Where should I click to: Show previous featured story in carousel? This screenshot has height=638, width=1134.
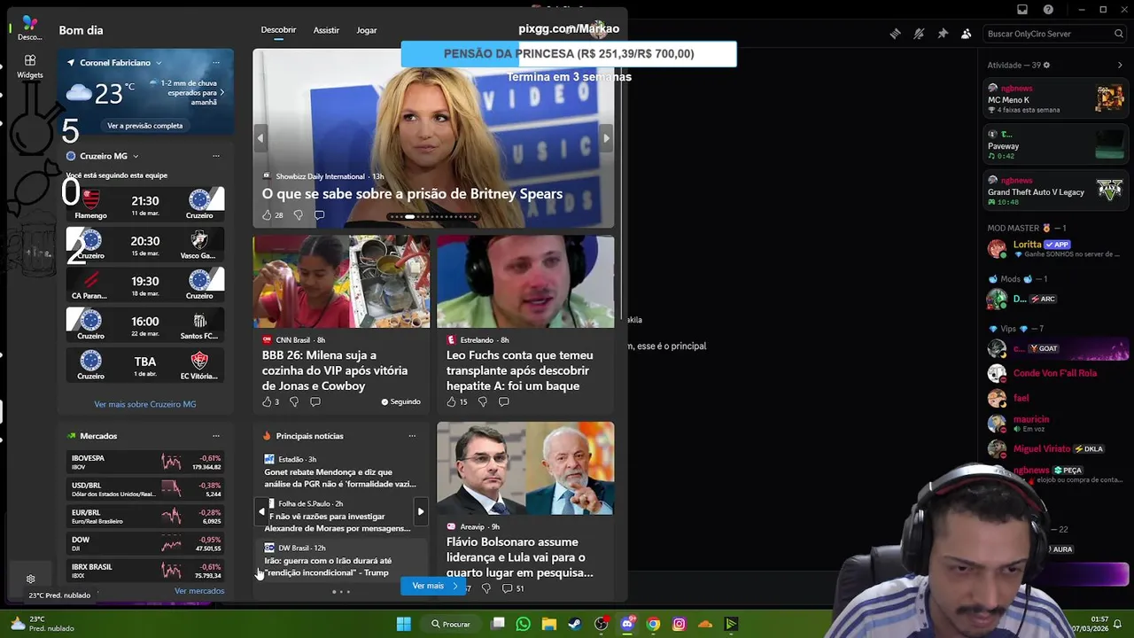260,138
